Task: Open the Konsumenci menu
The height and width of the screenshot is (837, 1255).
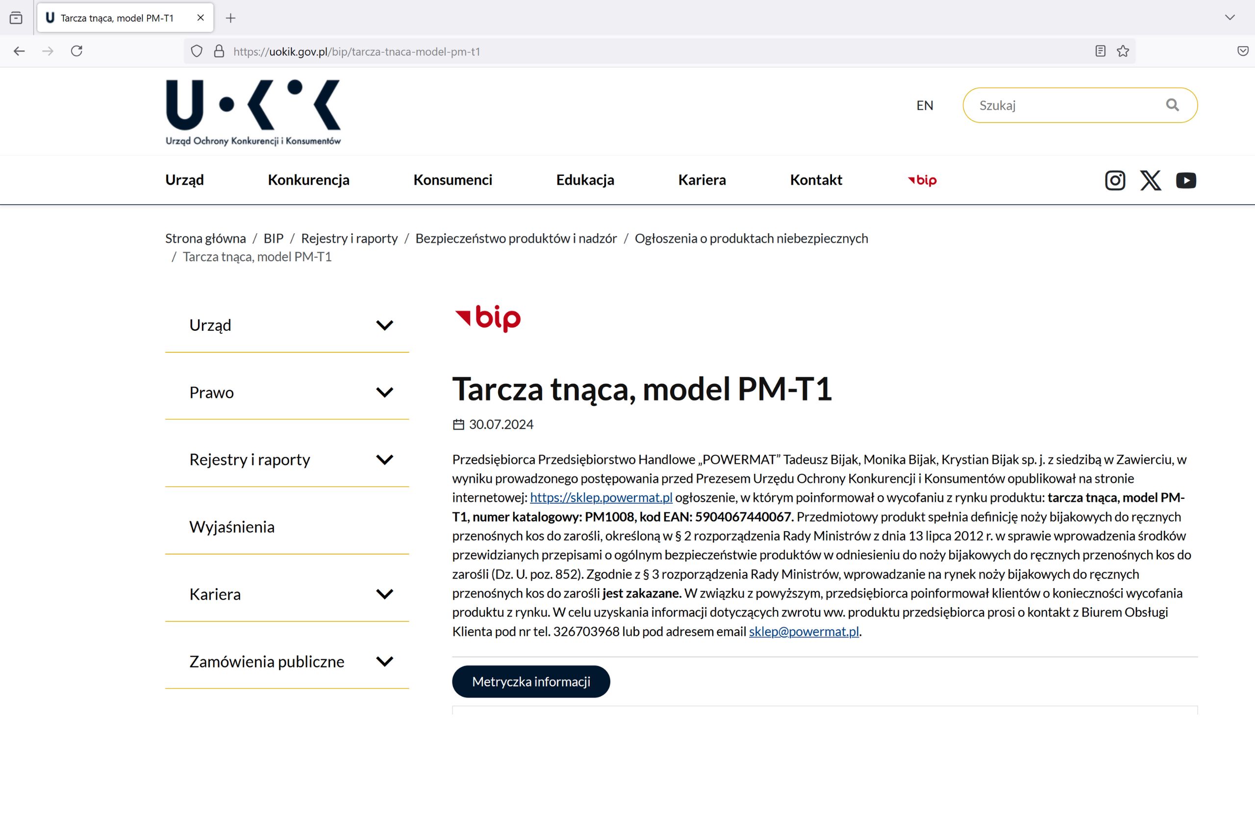Action: (x=453, y=180)
